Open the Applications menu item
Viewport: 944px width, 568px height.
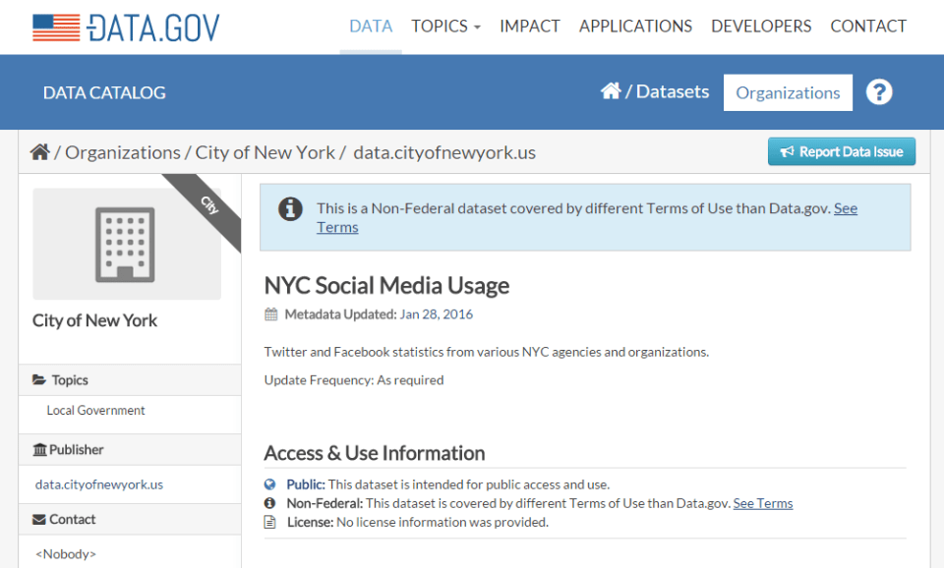pos(635,27)
